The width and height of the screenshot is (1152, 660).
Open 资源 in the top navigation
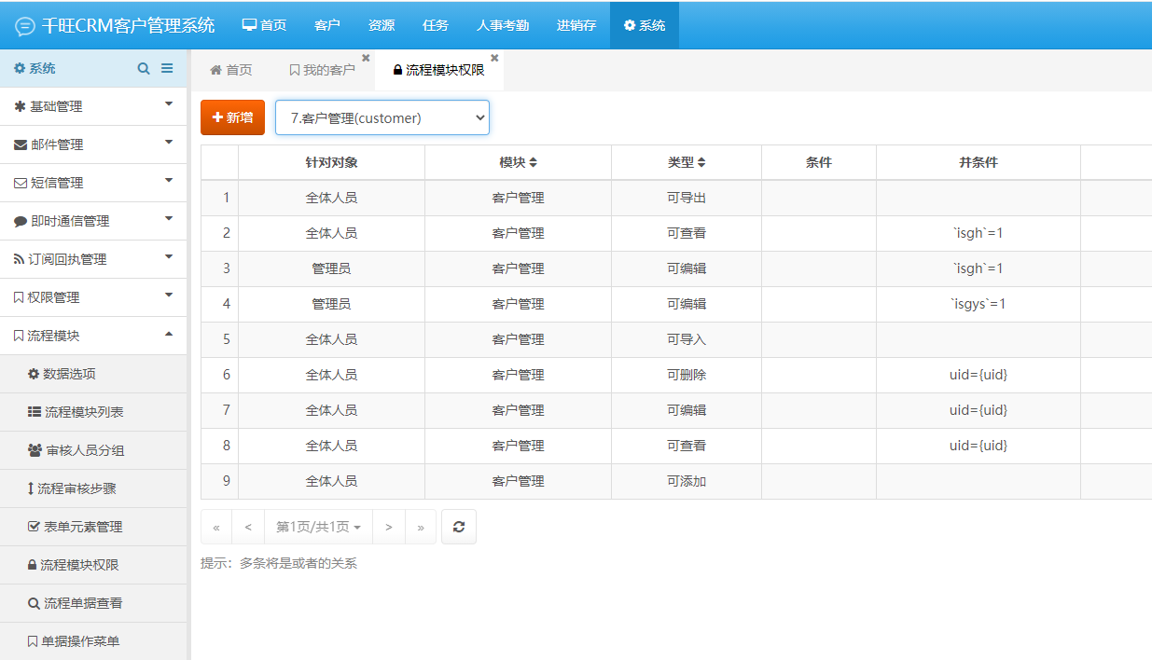coord(382,25)
